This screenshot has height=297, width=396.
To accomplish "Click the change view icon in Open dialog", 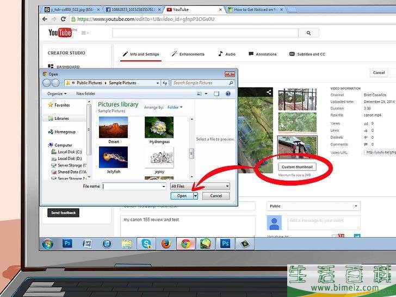I will tap(200, 94).
